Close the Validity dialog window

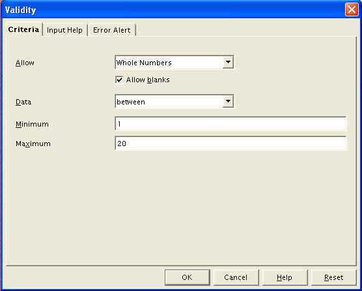(x=352, y=10)
